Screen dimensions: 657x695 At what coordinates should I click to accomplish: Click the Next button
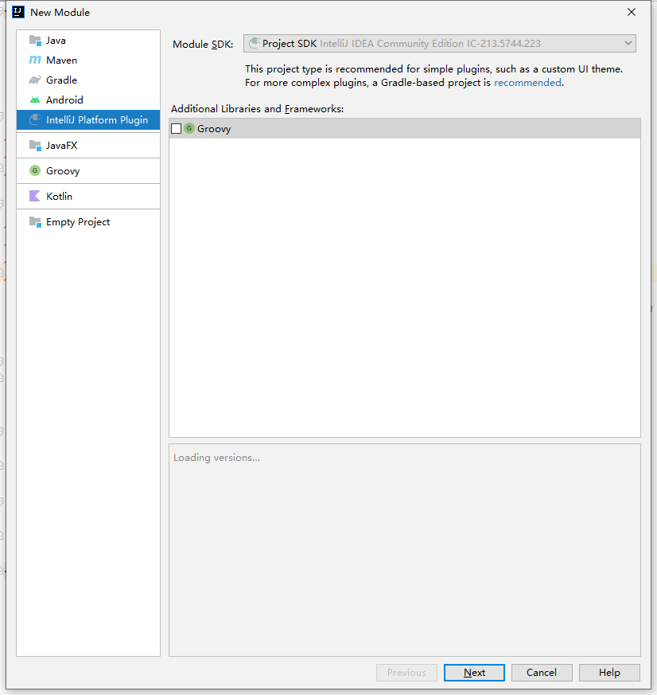click(x=474, y=673)
